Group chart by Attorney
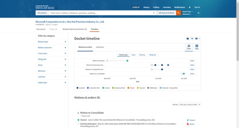 coord(142,55)
